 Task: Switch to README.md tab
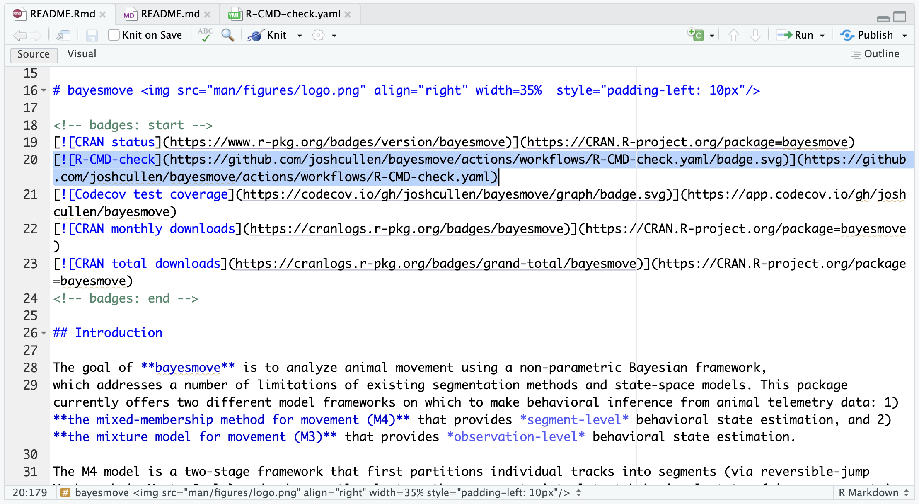[170, 14]
